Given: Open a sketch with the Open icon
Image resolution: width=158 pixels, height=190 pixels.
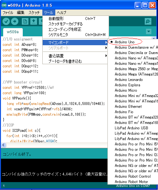Looking at the screenshot, I should (x=33, y=21).
